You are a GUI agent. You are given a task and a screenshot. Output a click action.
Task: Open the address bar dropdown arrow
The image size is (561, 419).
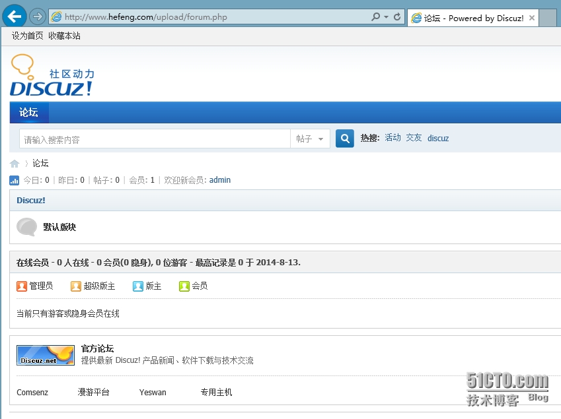pos(386,17)
